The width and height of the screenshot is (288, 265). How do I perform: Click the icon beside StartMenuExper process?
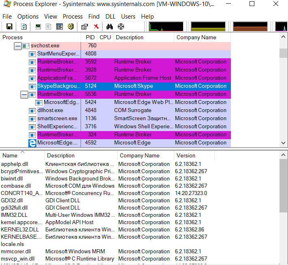pyautogui.click(x=32, y=54)
